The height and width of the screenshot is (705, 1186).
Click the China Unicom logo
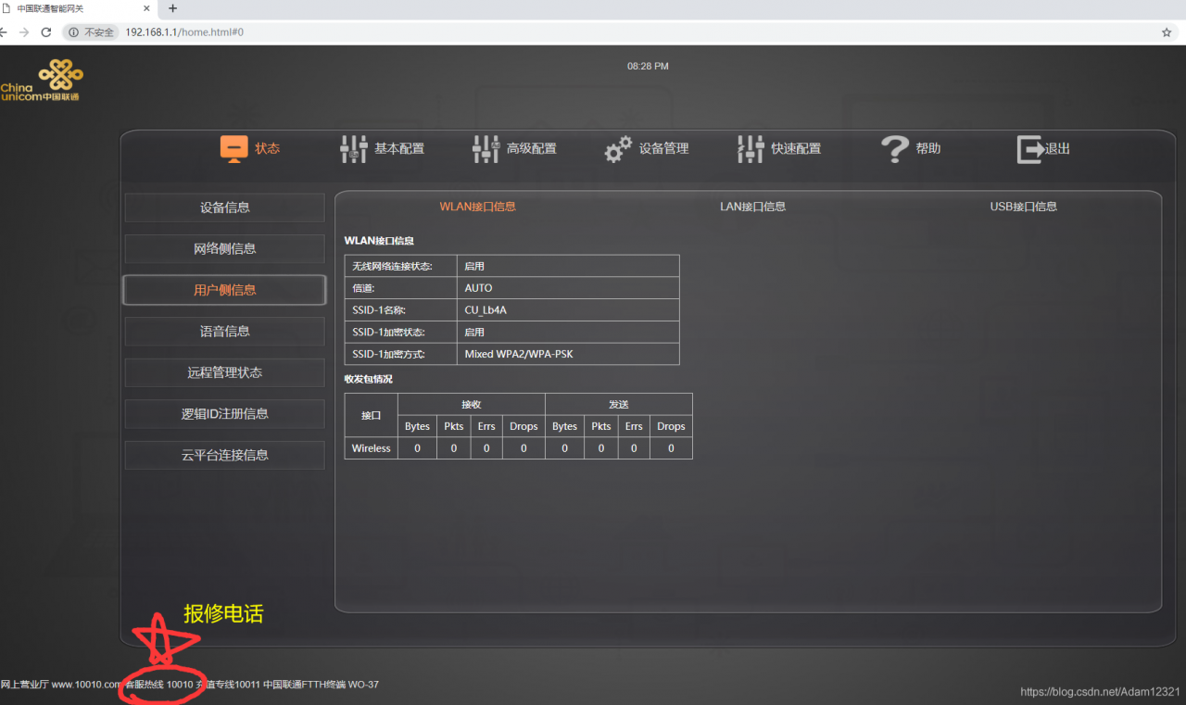(x=41, y=81)
